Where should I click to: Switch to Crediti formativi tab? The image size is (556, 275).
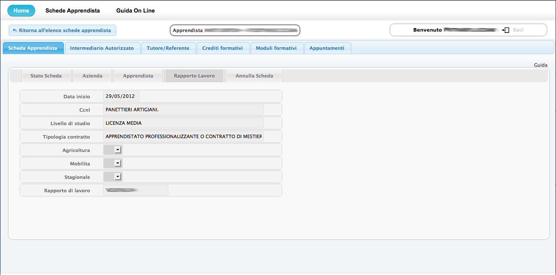[x=222, y=48]
